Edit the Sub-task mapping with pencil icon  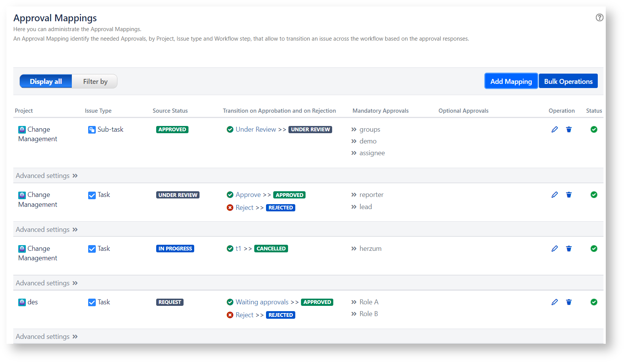[554, 129]
